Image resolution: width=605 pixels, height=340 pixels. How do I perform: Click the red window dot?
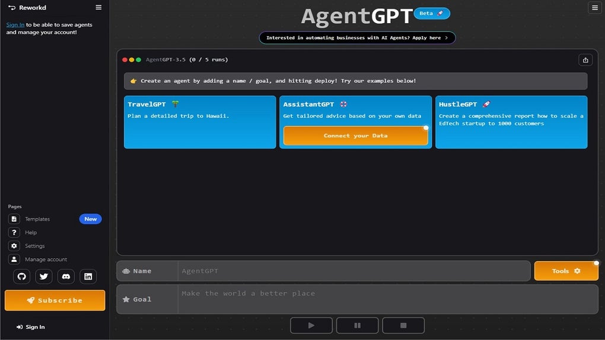[125, 60]
